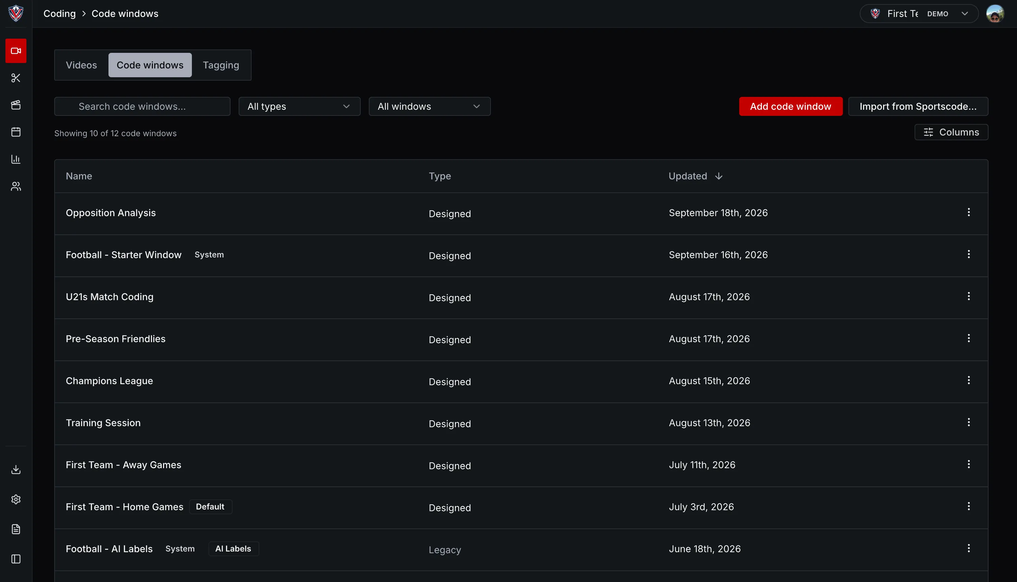The width and height of the screenshot is (1017, 582).
Task: Open the Football - Starter Window row
Action: click(521, 255)
